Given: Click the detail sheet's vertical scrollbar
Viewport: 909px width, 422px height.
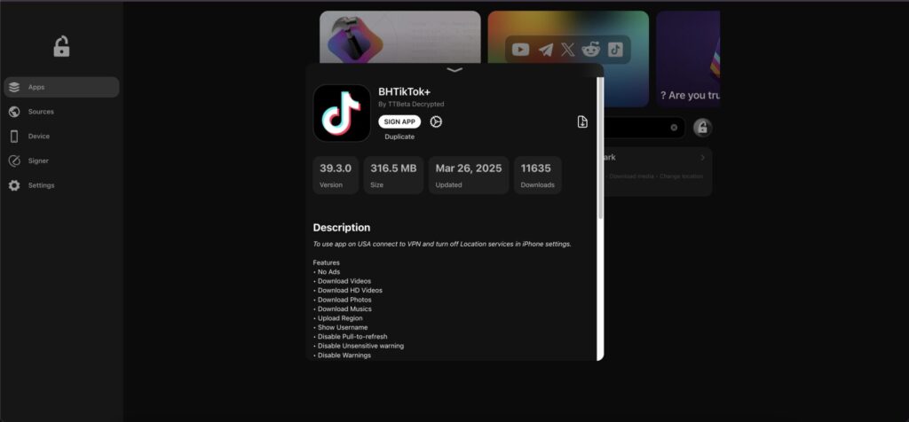Looking at the screenshot, I should point(600,148).
